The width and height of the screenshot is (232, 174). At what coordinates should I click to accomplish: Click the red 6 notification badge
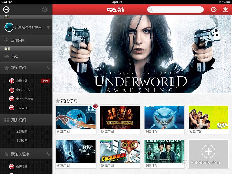tap(95, 106)
